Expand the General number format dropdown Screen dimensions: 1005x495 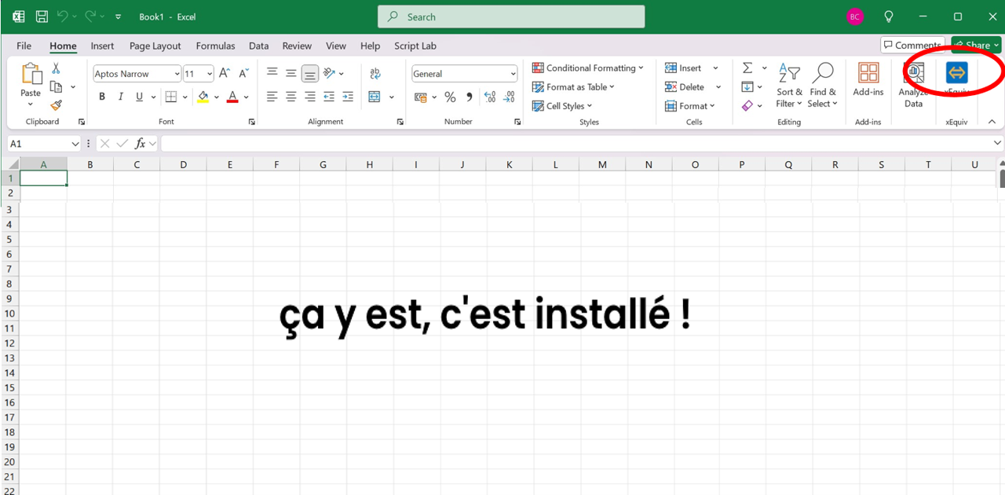(513, 74)
